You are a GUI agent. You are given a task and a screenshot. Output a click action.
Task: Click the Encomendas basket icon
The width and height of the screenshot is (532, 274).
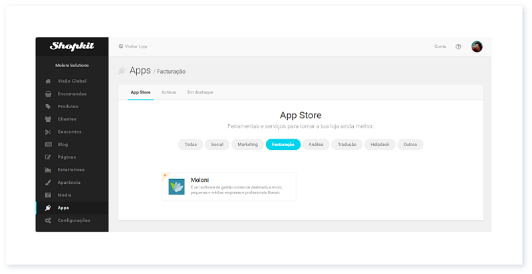coord(48,94)
